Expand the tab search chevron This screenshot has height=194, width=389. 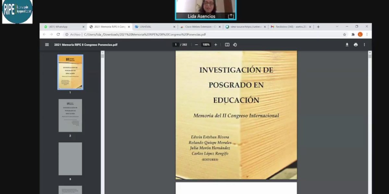pos(337,27)
